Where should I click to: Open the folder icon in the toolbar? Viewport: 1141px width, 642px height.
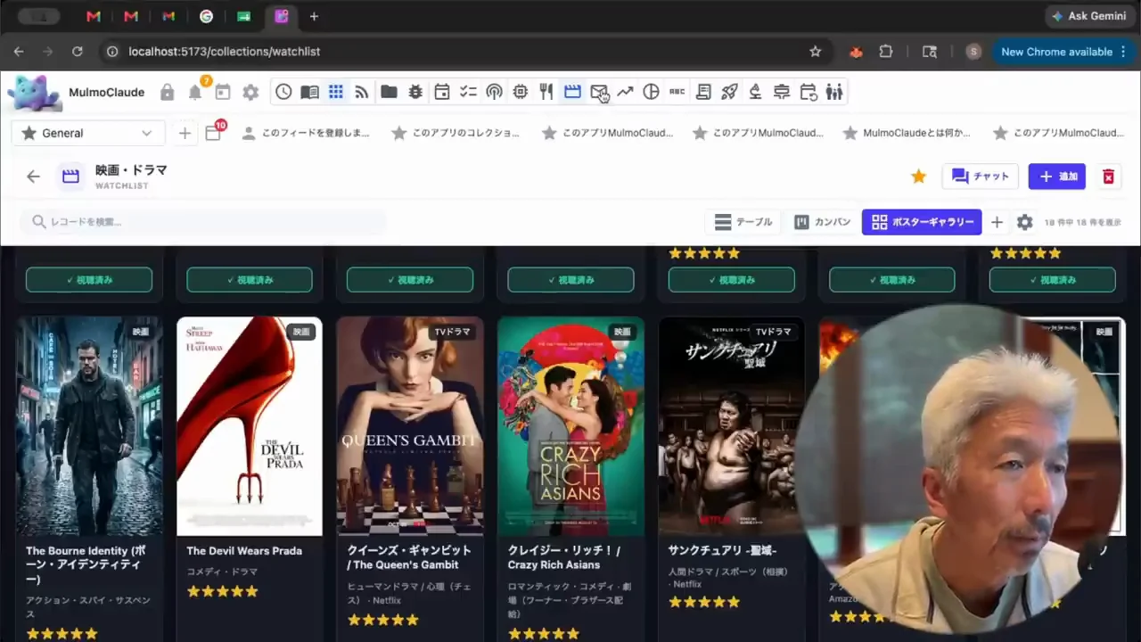tap(389, 92)
